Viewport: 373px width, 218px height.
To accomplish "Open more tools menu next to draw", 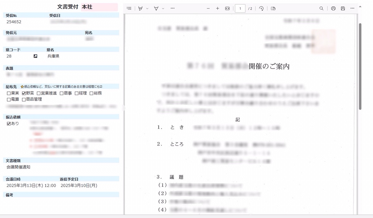I will click(x=172, y=8).
